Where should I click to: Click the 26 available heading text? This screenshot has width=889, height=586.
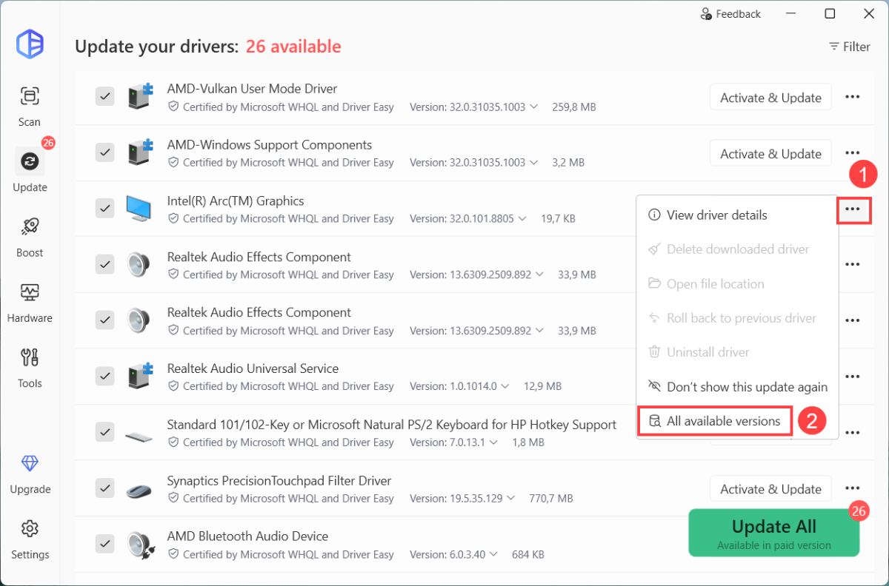tap(293, 47)
